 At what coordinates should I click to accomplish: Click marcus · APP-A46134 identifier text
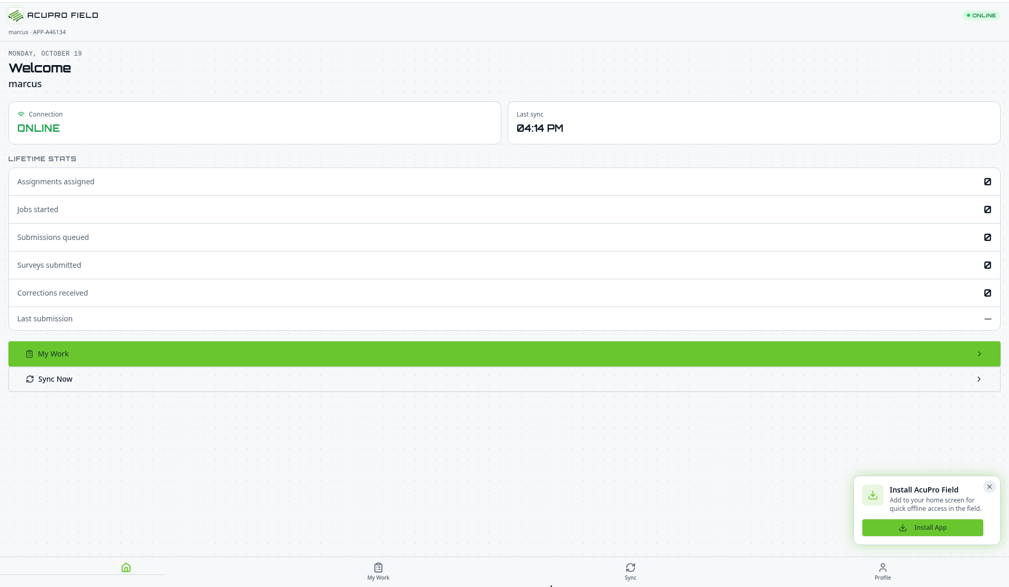pos(37,32)
